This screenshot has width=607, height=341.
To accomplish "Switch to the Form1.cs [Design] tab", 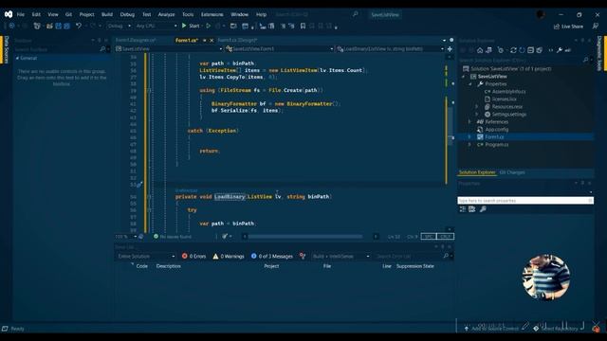I will click(237, 40).
